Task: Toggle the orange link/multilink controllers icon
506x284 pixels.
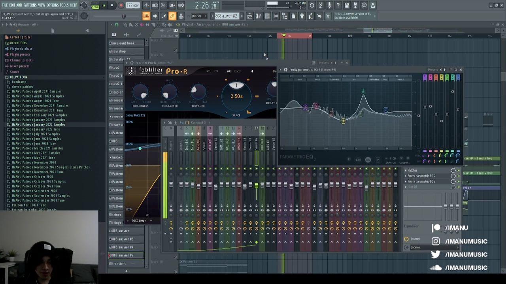Action: tap(172, 16)
